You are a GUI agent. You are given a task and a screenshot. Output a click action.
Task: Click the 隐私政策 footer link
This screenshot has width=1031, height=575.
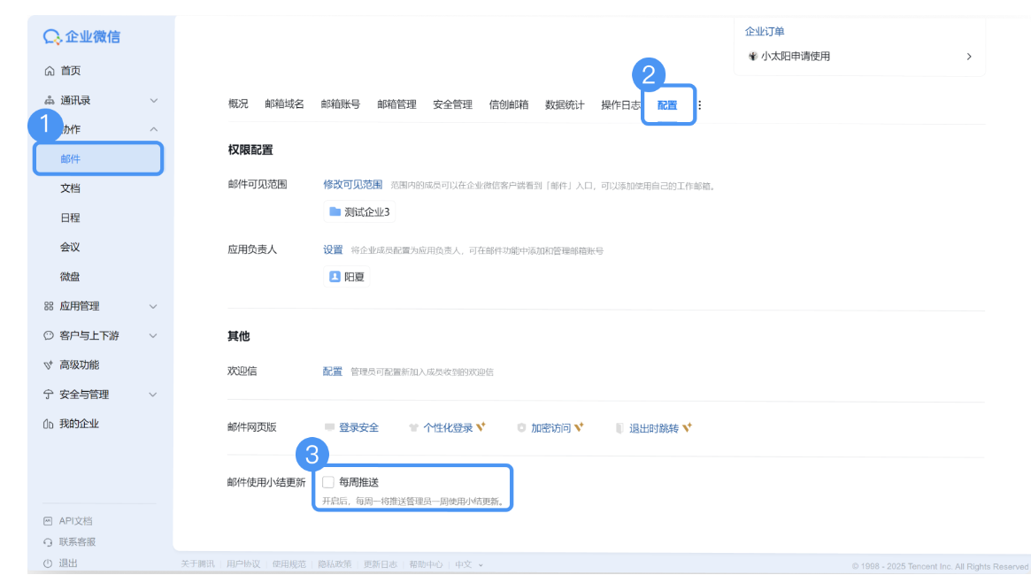coord(335,564)
